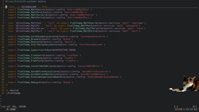The image size is (199, 112).
Task: Click the '$STANDALONE' variable on line 3
Action: (29, 7)
